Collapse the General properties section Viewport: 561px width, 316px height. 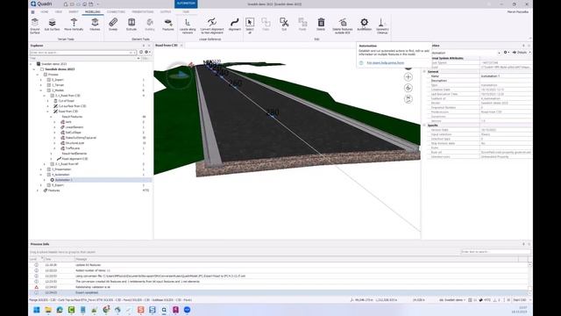pyautogui.click(x=424, y=72)
